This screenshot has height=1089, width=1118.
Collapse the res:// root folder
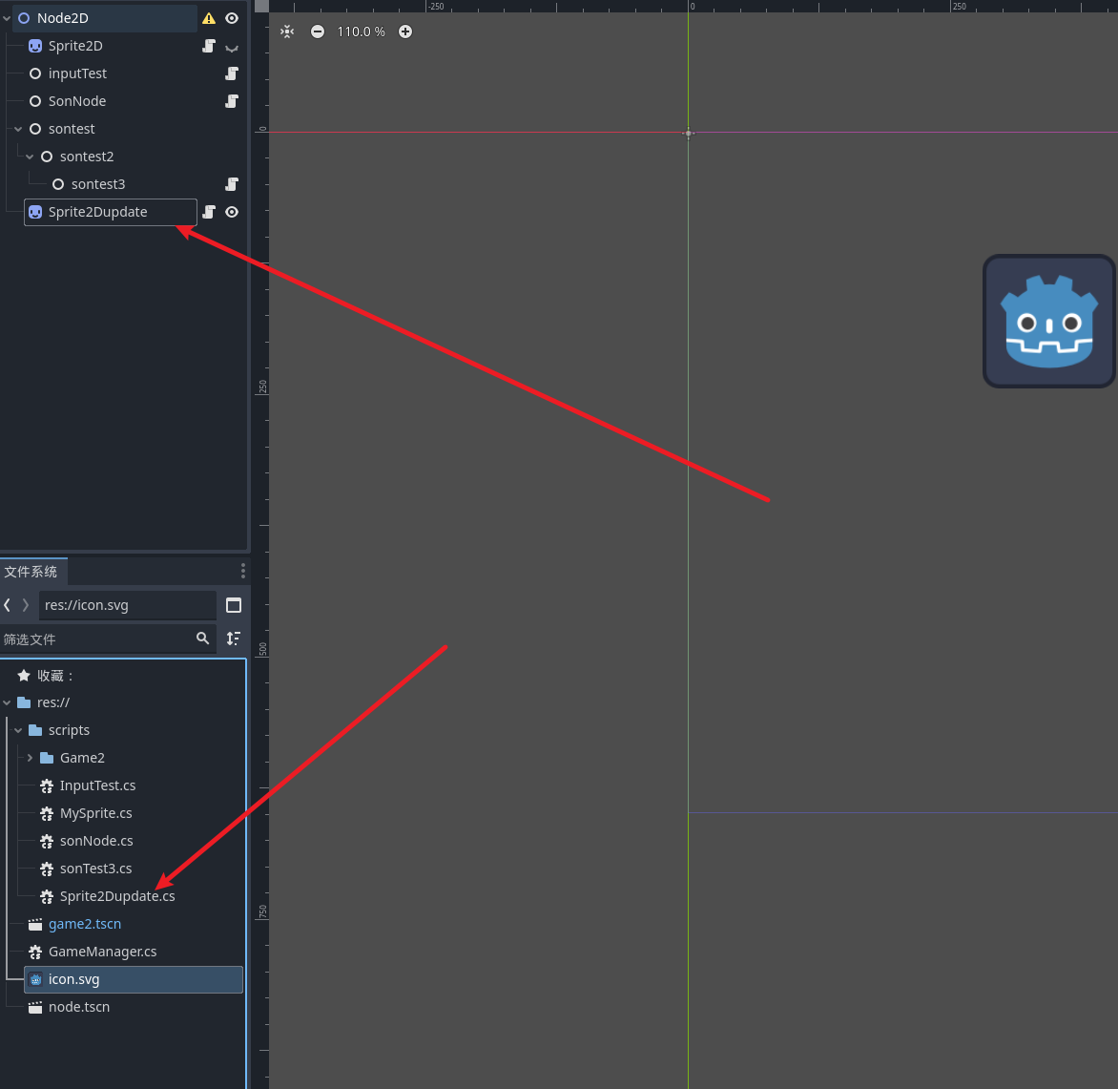point(7,703)
